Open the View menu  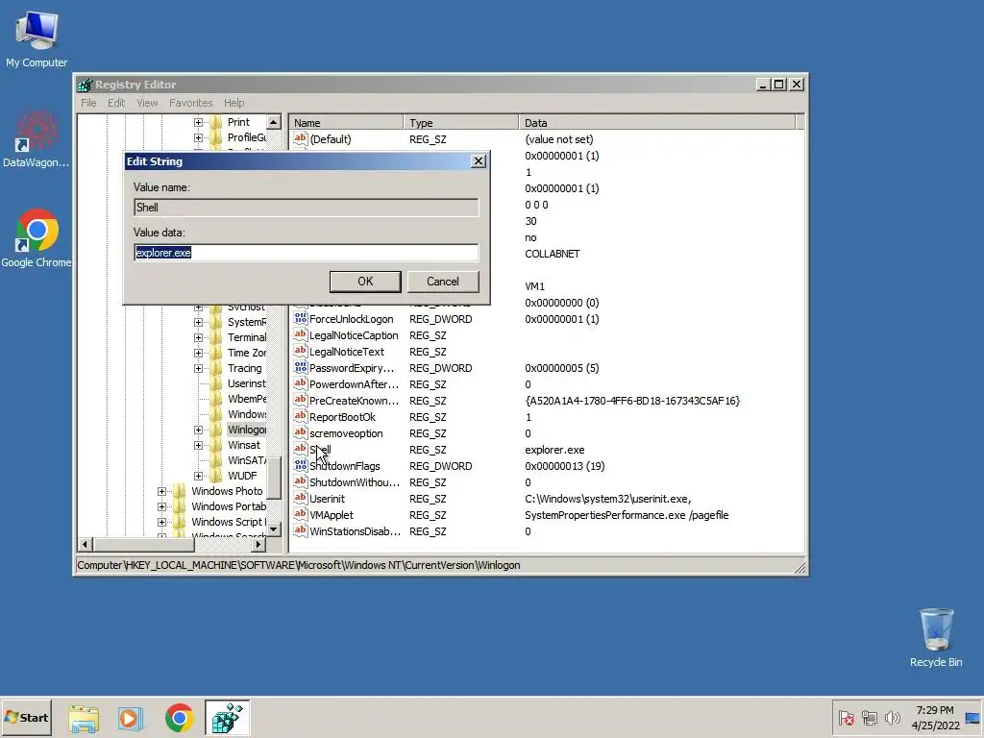(x=147, y=103)
